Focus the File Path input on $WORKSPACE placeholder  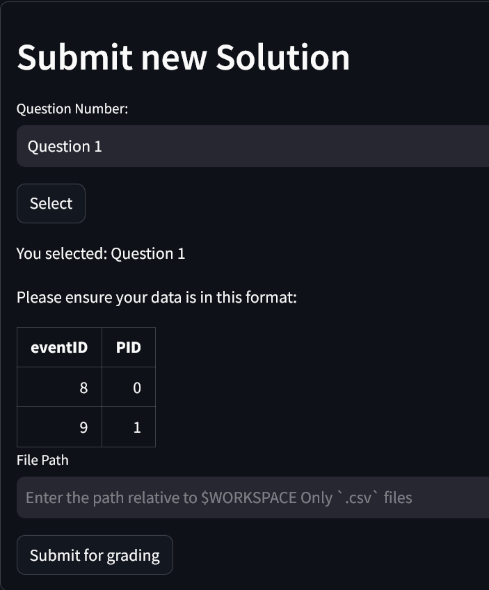pyautogui.click(x=250, y=498)
